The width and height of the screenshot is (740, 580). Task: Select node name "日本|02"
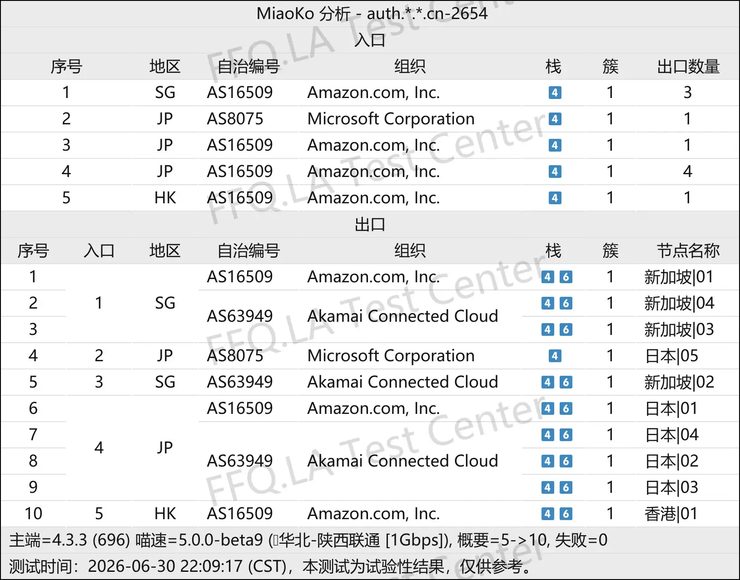pyautogui.click(x=671, y=461)
